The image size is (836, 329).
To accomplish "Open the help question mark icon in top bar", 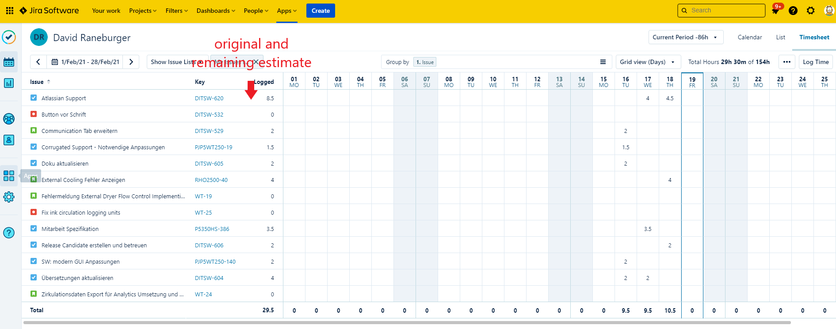I will point(793,11).
